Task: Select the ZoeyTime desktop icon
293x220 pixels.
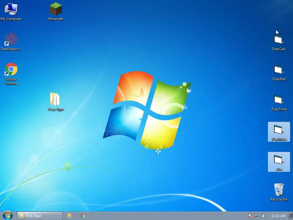Action: 279,103
